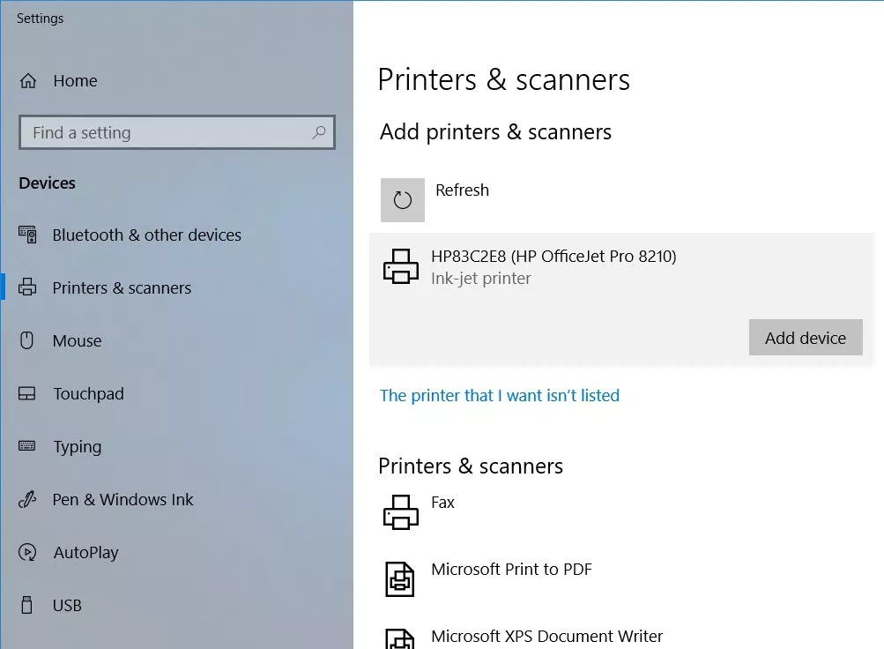This screenshot has height=649, width=884.
Task: Click the search magnifier icon
Action: 319,132
